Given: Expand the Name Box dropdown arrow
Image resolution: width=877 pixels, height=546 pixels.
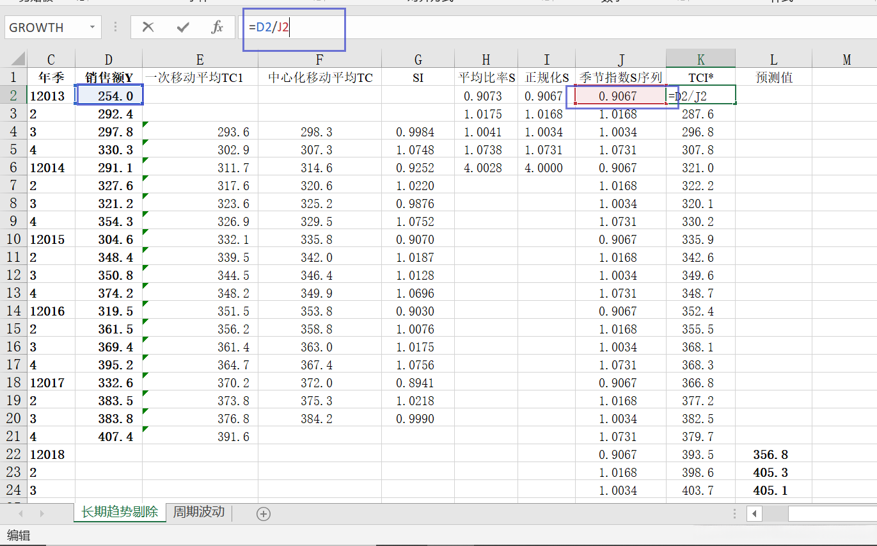Looking at the screenshot, I should tap(93, 27).
